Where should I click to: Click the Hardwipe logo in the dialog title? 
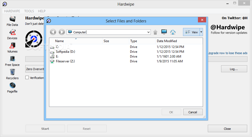click(49, 21)
